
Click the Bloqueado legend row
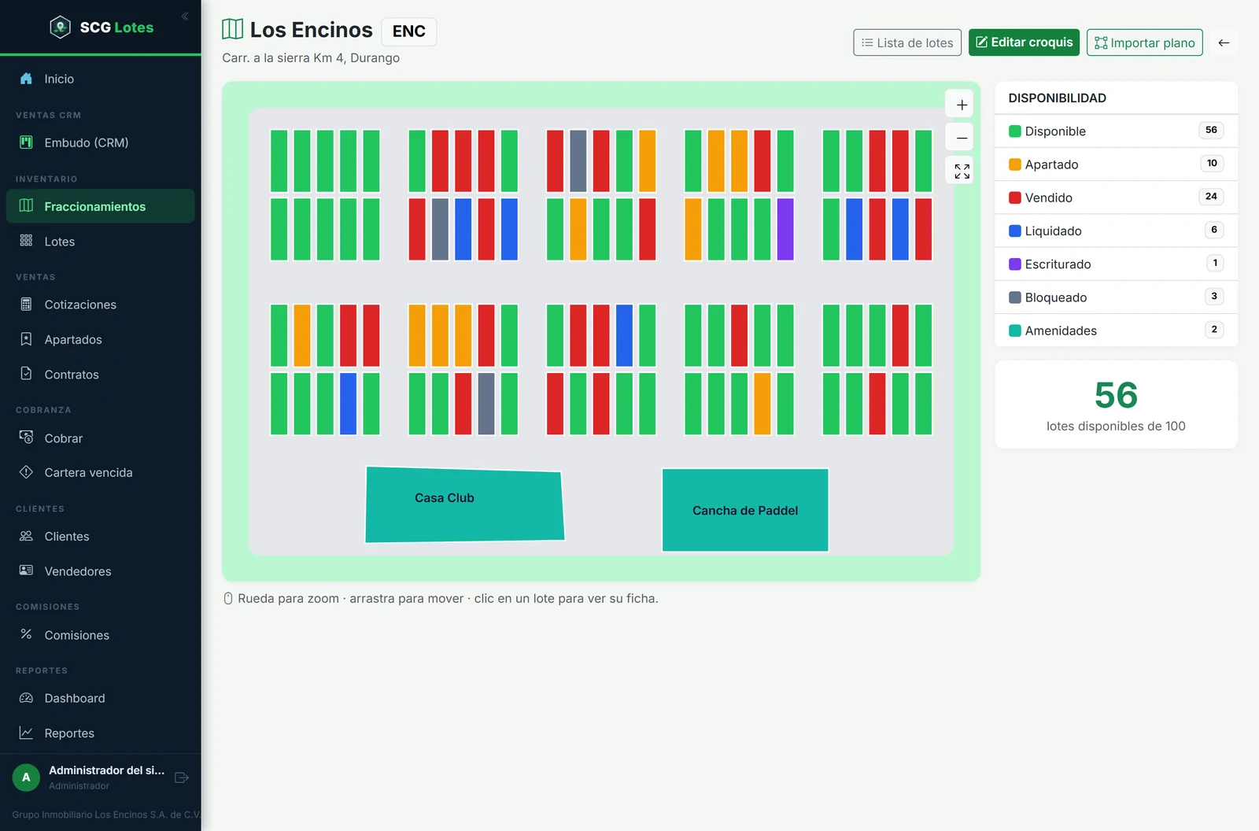[1116, 297]
